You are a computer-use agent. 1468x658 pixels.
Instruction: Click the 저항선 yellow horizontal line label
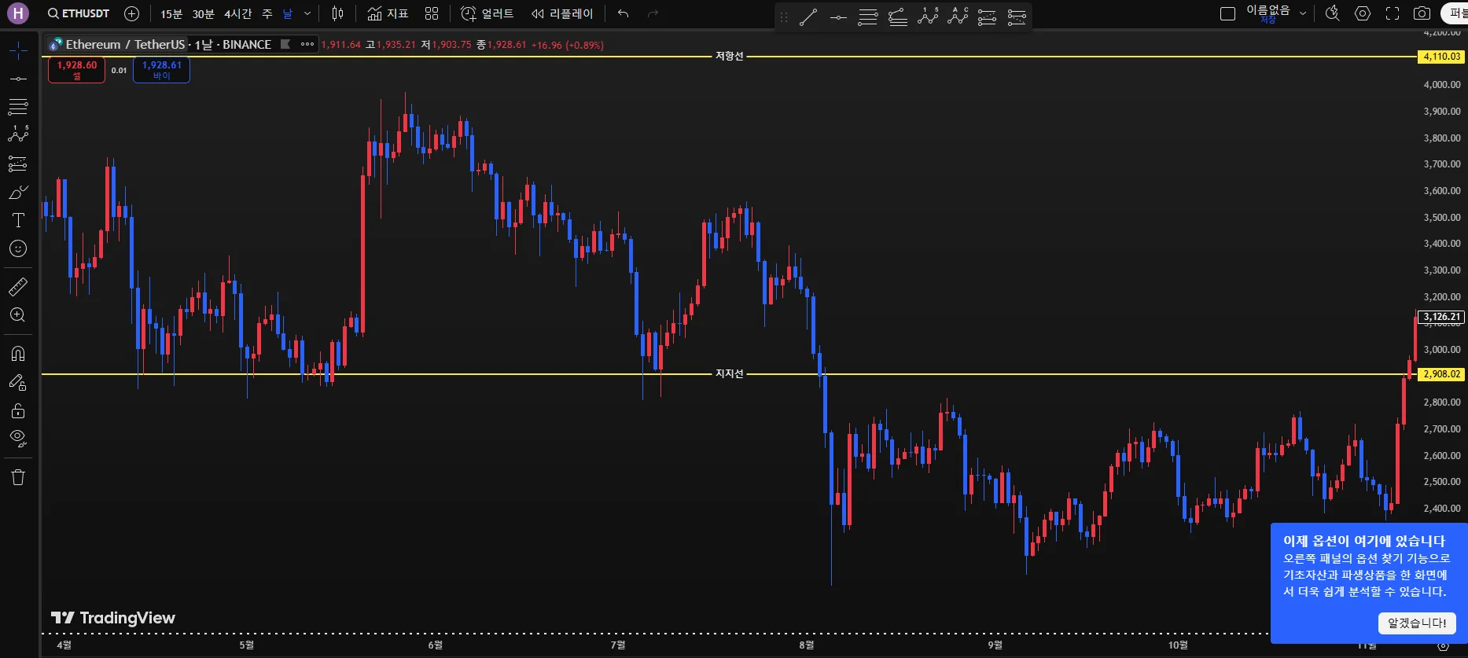click(729, 57)
